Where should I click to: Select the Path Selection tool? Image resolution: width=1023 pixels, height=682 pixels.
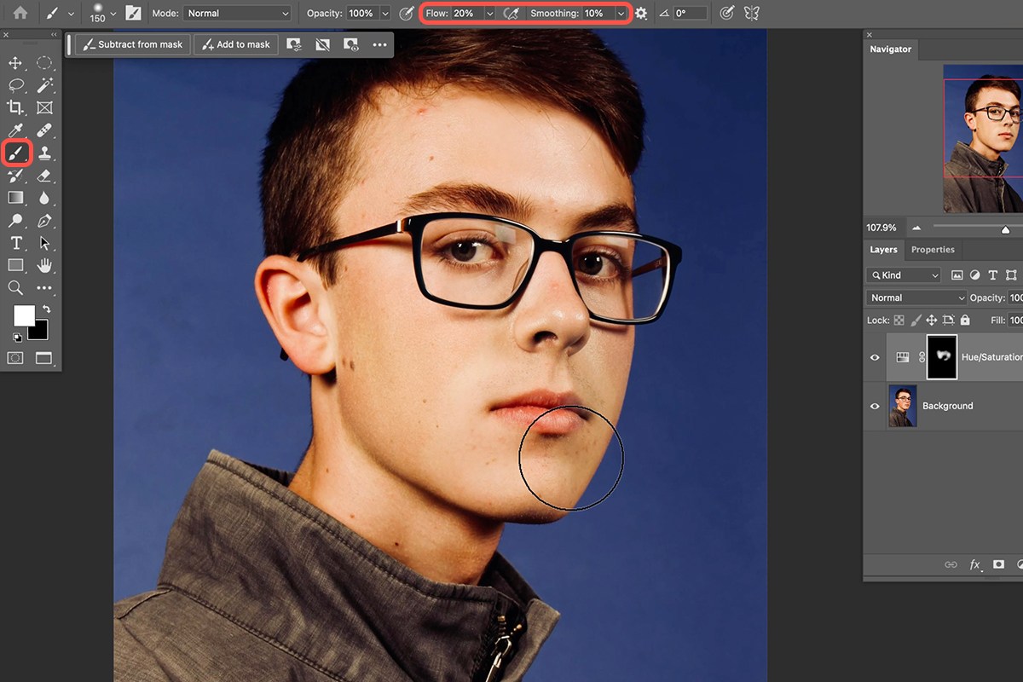click(x=44, y=243)
